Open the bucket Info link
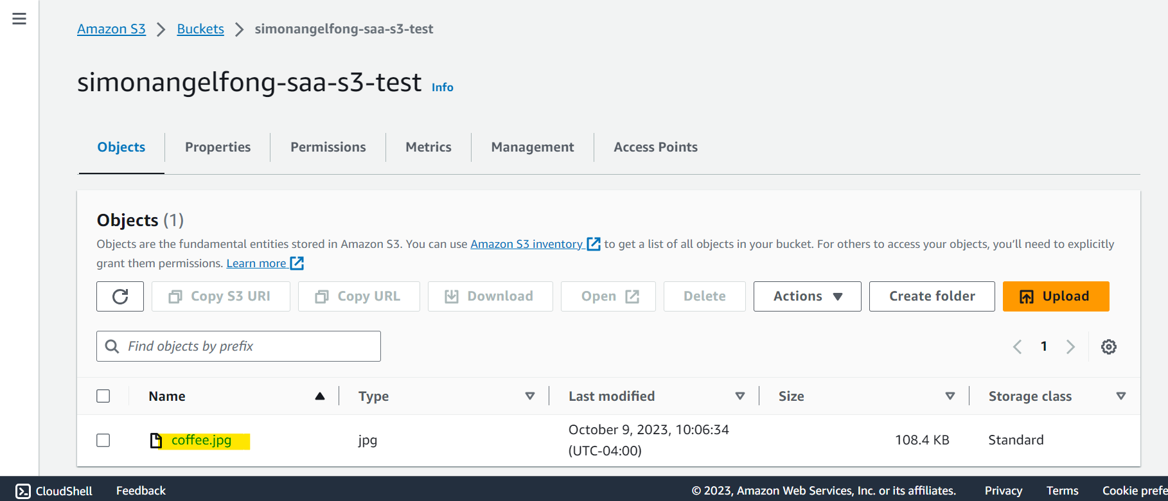 tap(443, 87)
